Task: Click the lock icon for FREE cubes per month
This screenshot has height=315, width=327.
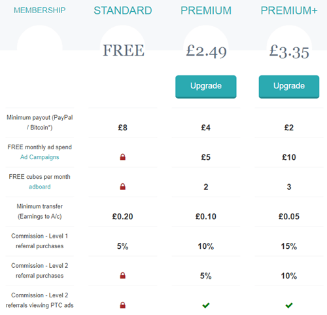Action: pos(123,187)
